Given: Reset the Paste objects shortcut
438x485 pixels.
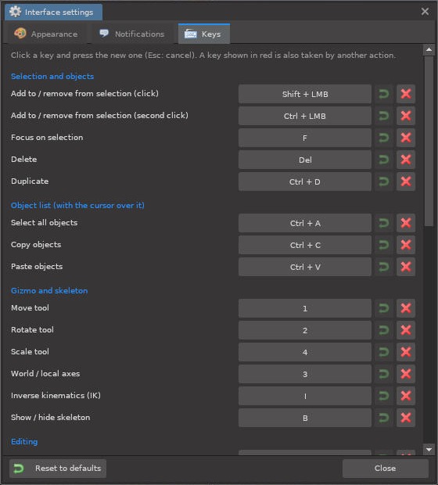Looking at the screenshot, I should point(384,267).
